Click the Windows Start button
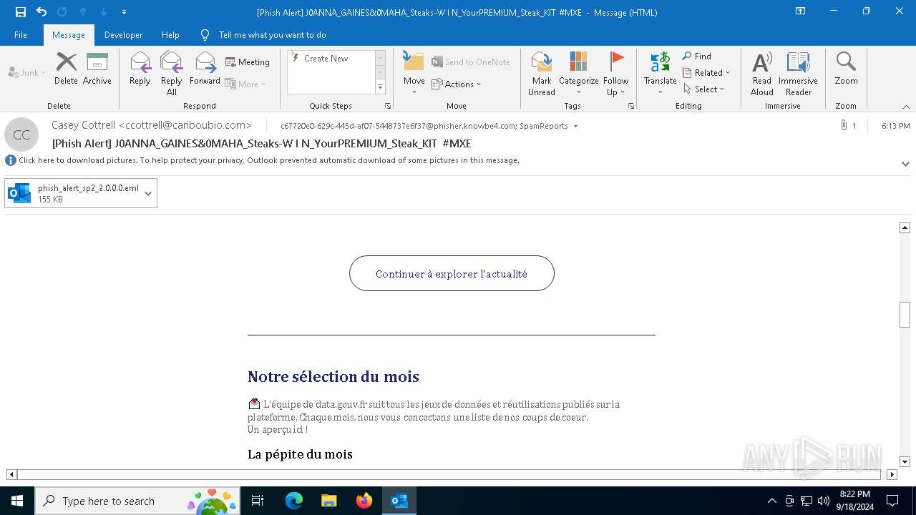 17,501
